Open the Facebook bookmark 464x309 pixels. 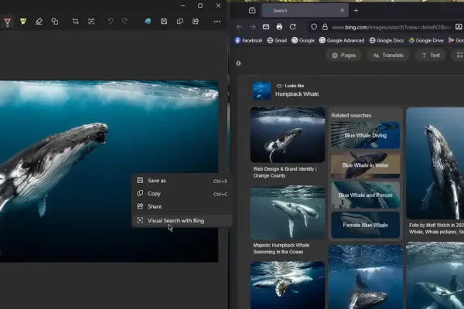click(248, 40)
